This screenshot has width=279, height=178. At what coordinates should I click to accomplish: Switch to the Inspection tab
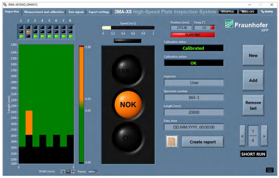click(x=12, y=12)
